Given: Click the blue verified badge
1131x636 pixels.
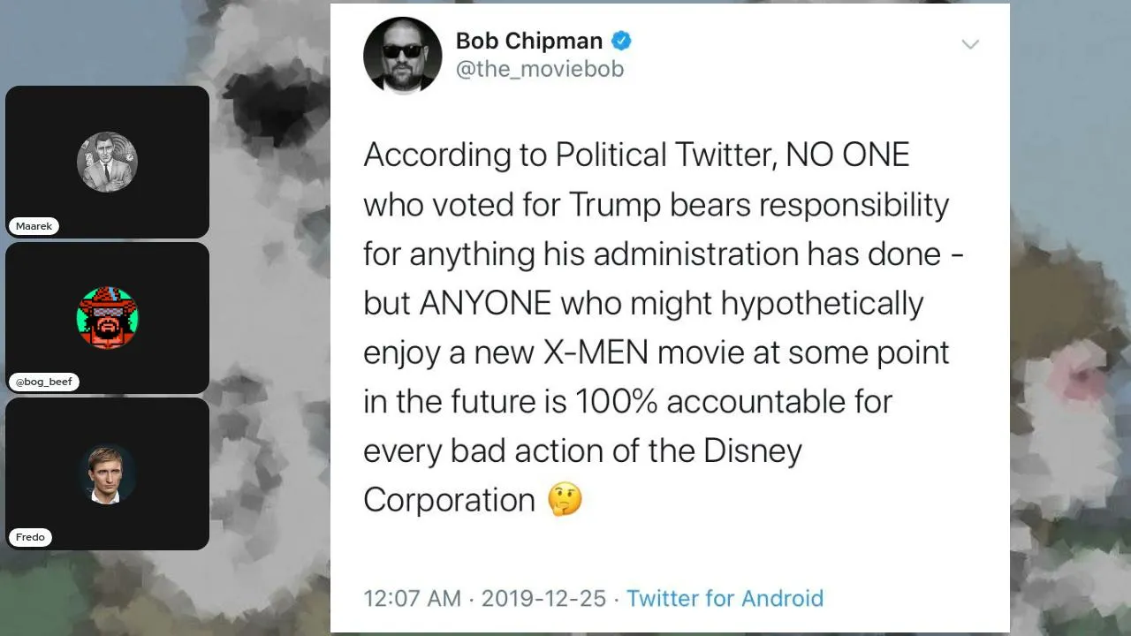Looking at the screenshot, I should pos(622,41).
